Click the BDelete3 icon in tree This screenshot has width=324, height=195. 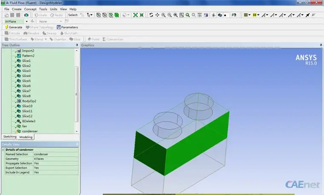[x=19, y=121]
